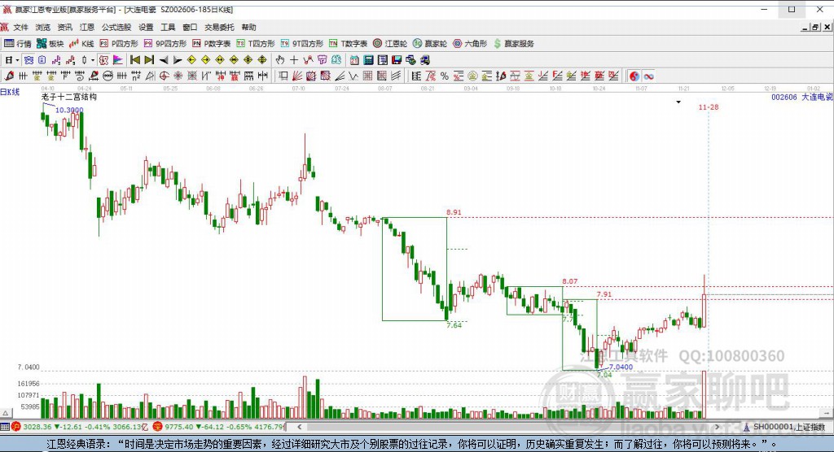The width and height of the screenshot is (834, 452).
Task: Click the percent sign tool
Action: 445,76
